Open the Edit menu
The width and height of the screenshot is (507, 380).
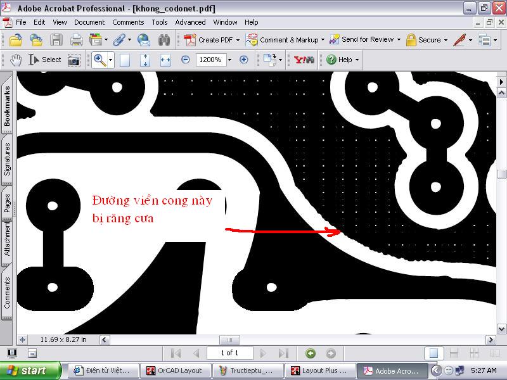(x=39, y=22)
